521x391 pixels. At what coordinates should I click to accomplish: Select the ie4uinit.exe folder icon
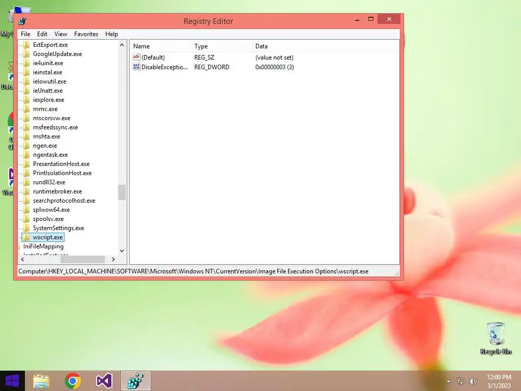[x=26, y=63]
